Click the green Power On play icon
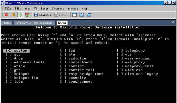The width and height of the screenshot is (177, 103). (21, 15)
